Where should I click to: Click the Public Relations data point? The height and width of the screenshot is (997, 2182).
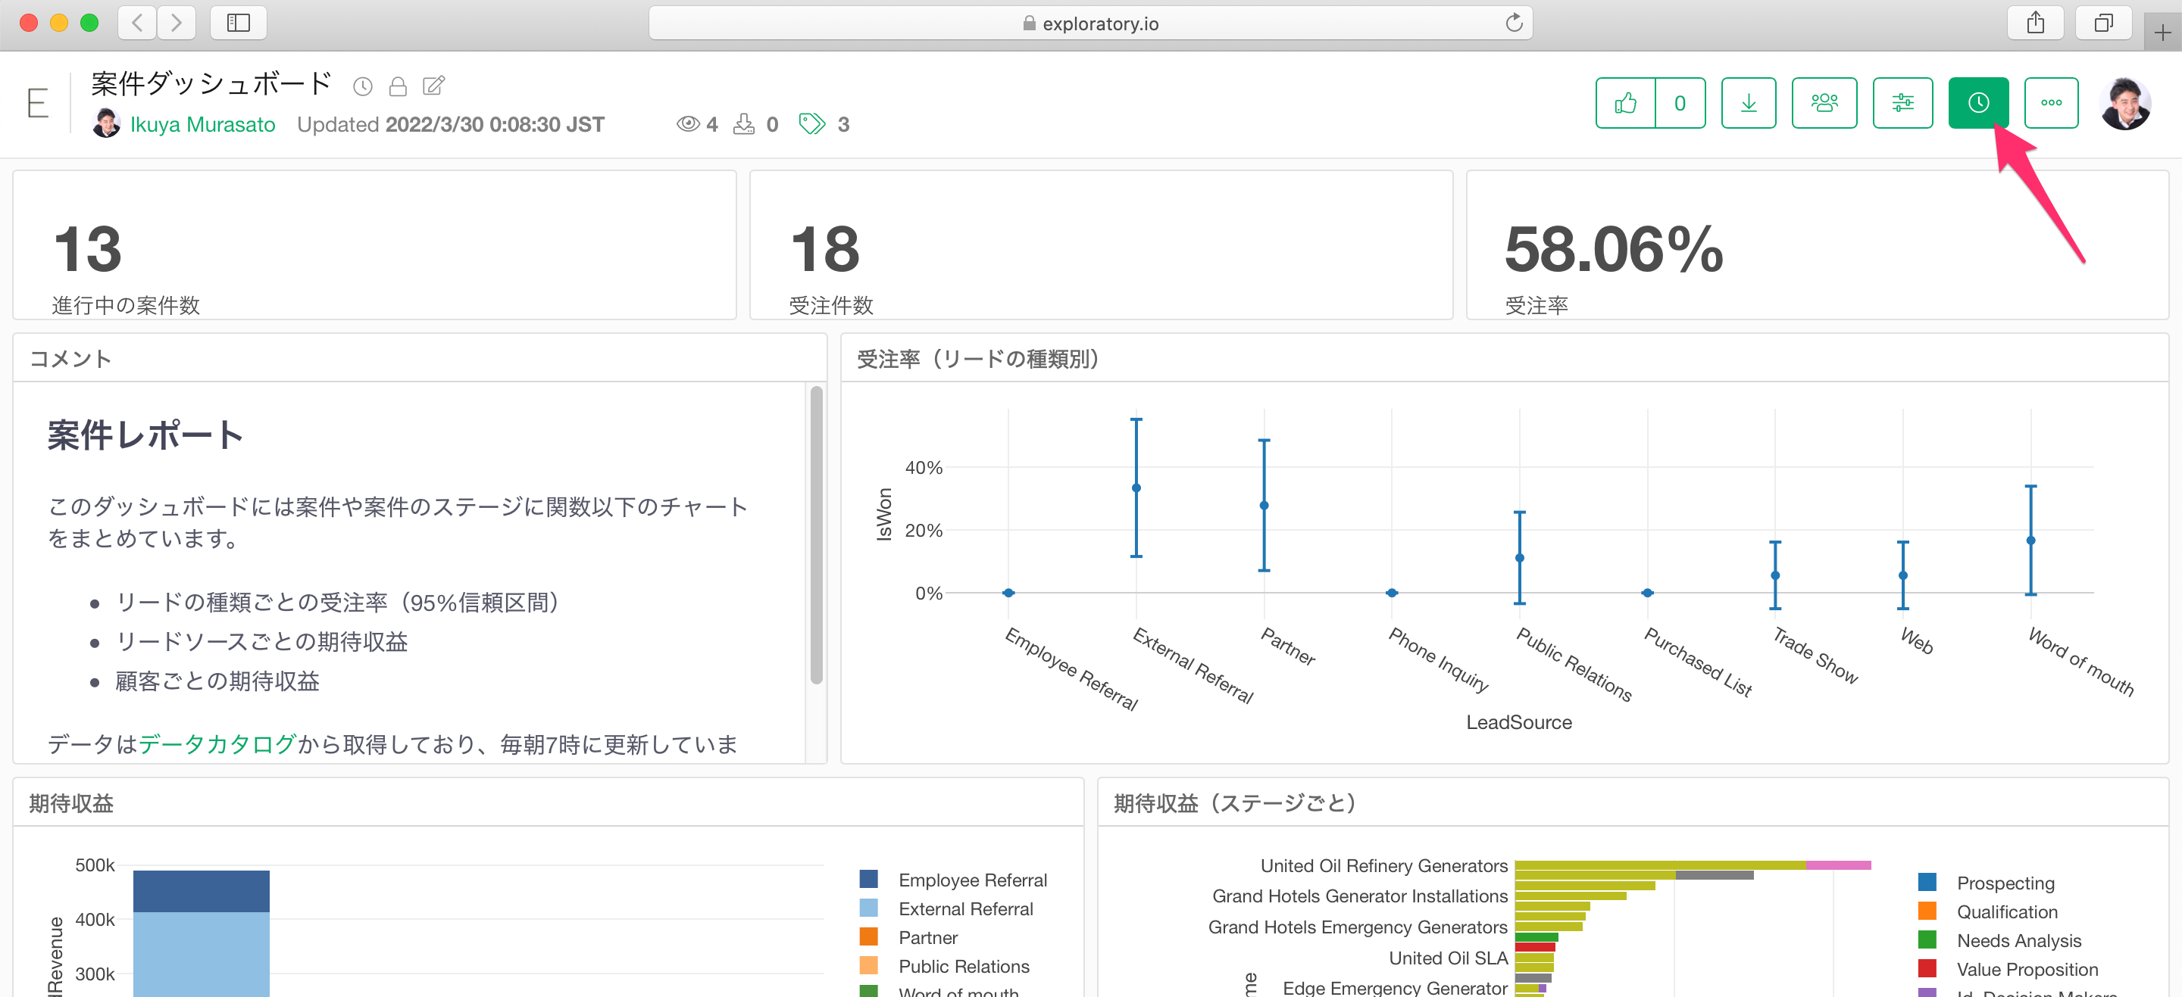[x=1520, y=558]
